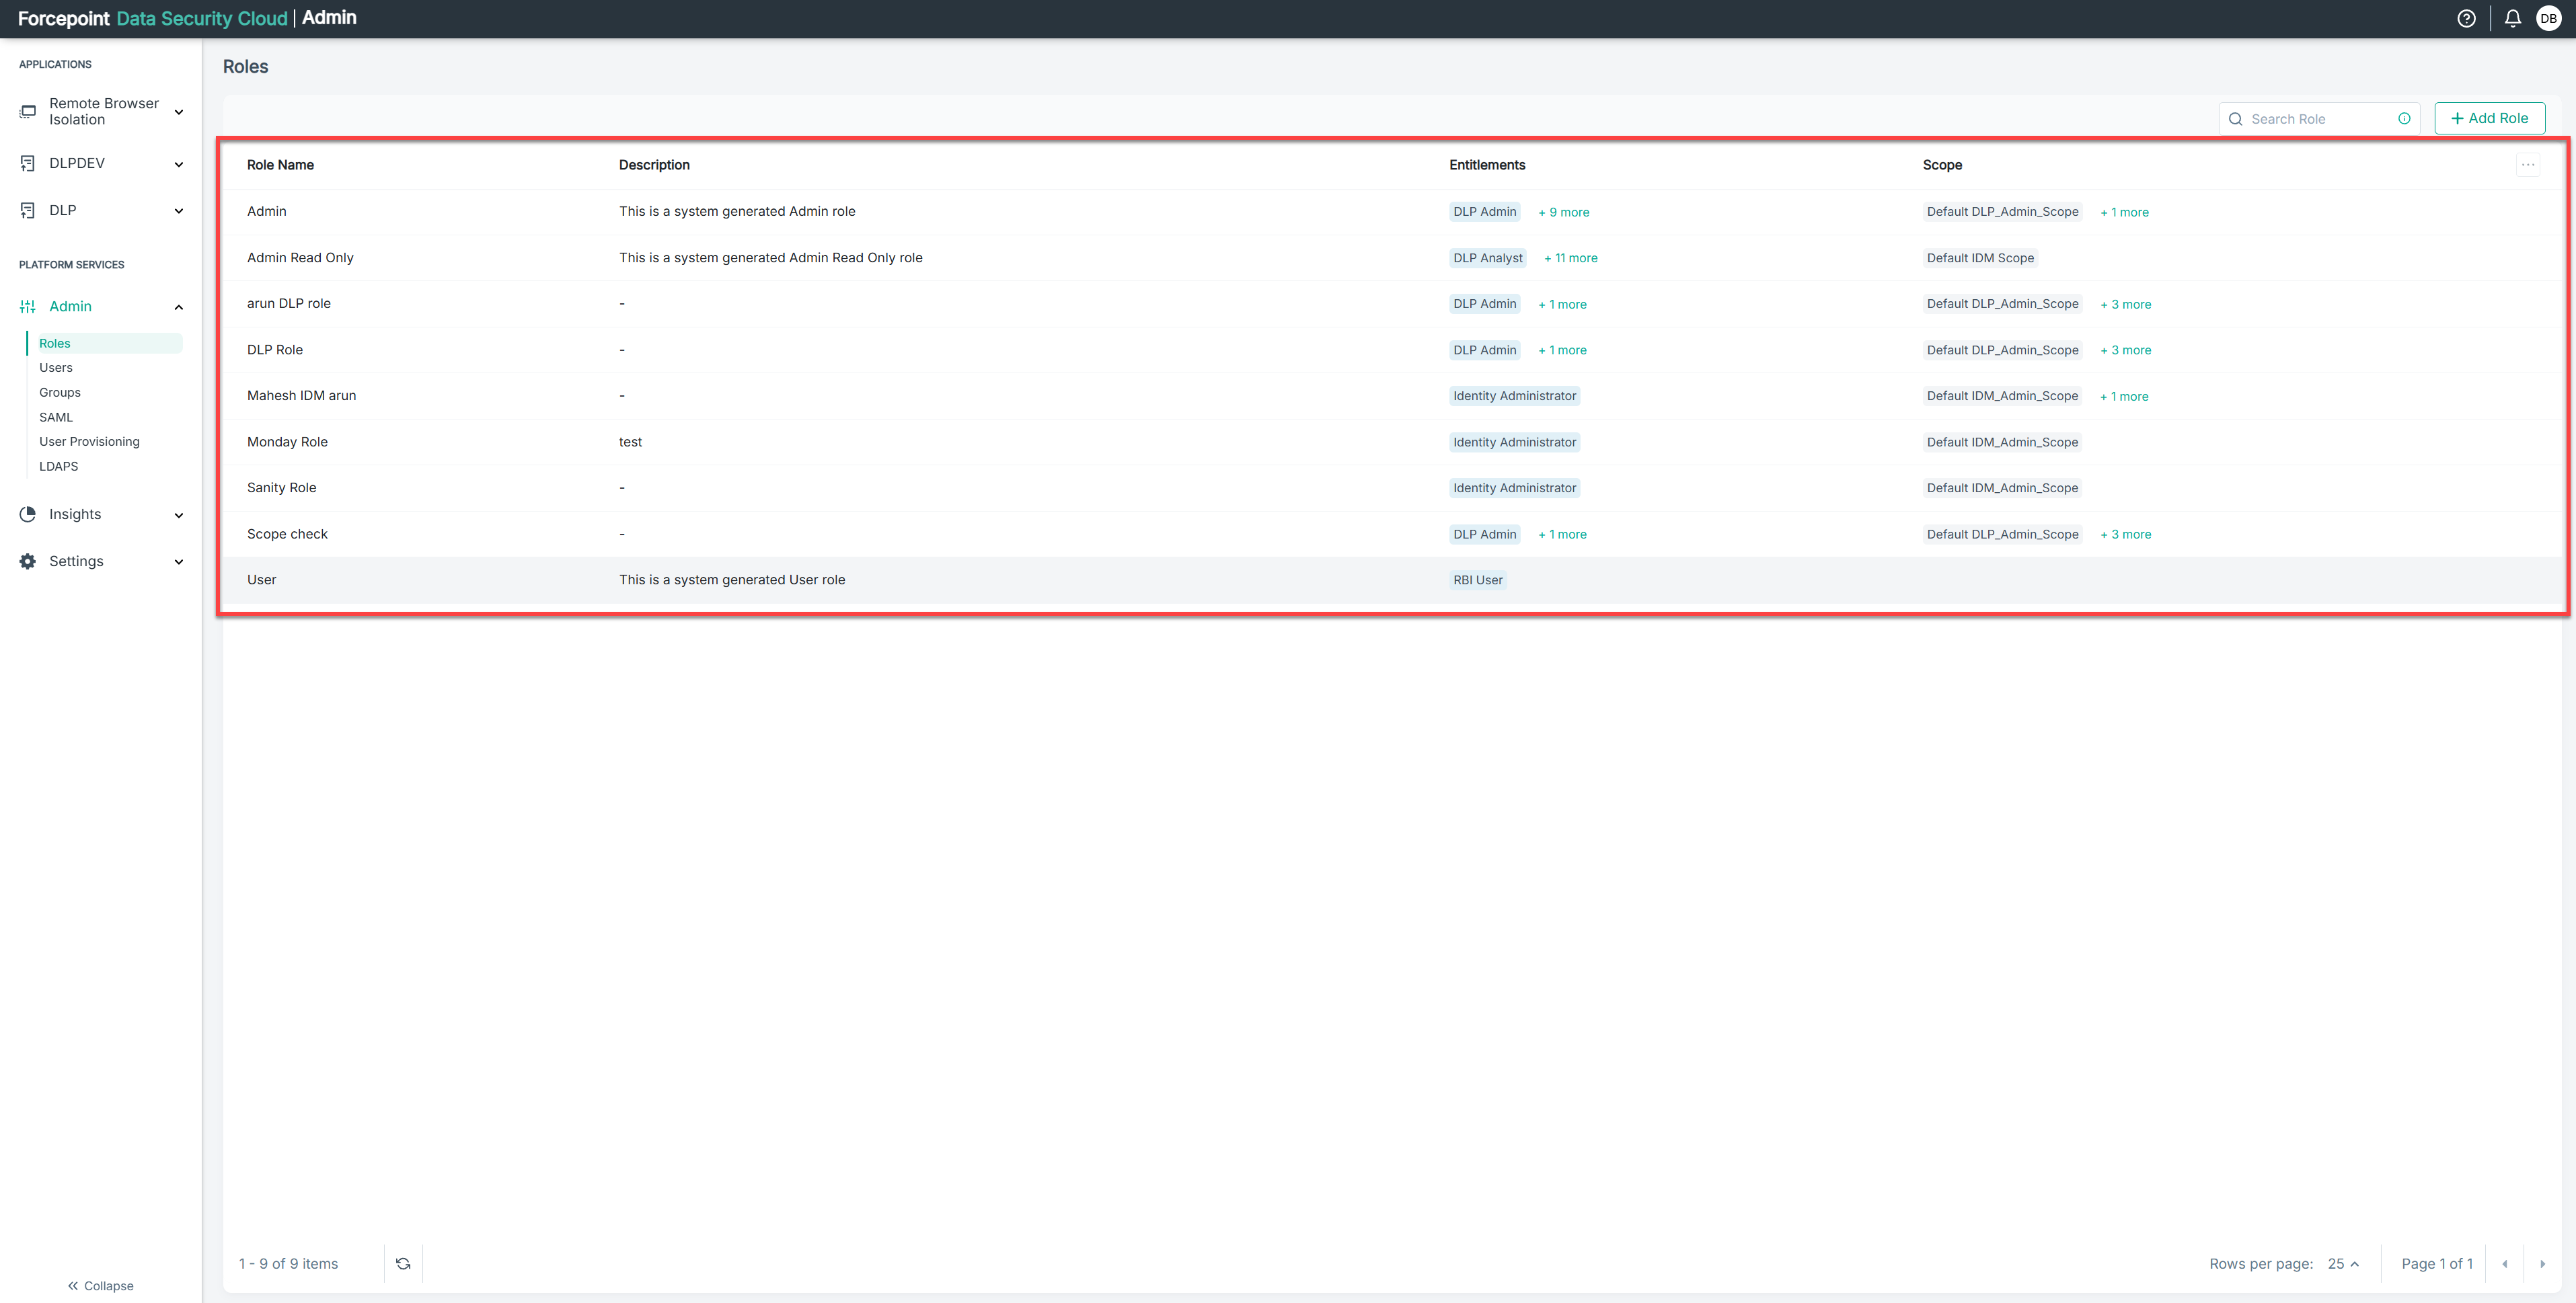
Task: Open the User Provisioning submenu item
Action: [89, 442]
